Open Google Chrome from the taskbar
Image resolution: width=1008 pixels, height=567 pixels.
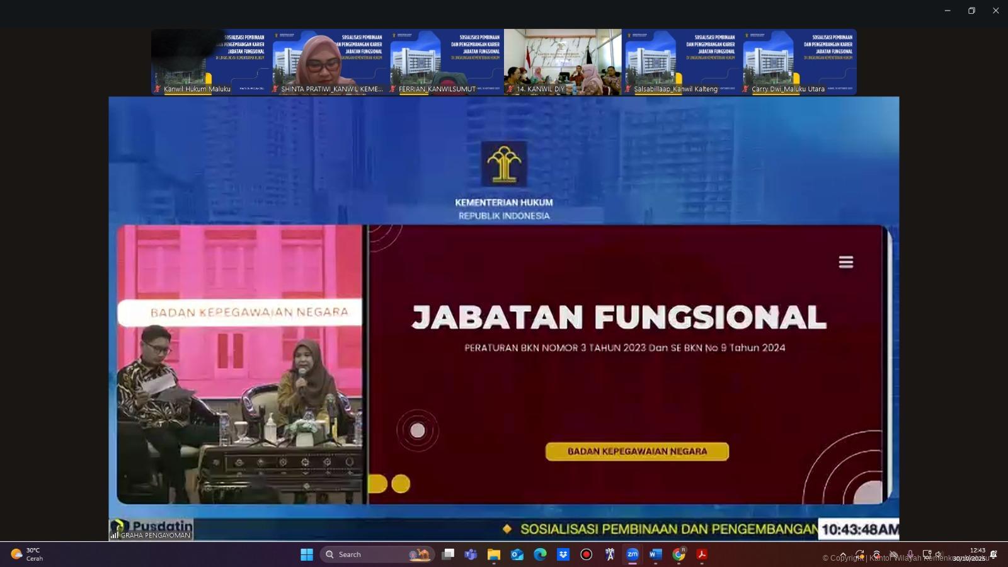pos(679,554)
